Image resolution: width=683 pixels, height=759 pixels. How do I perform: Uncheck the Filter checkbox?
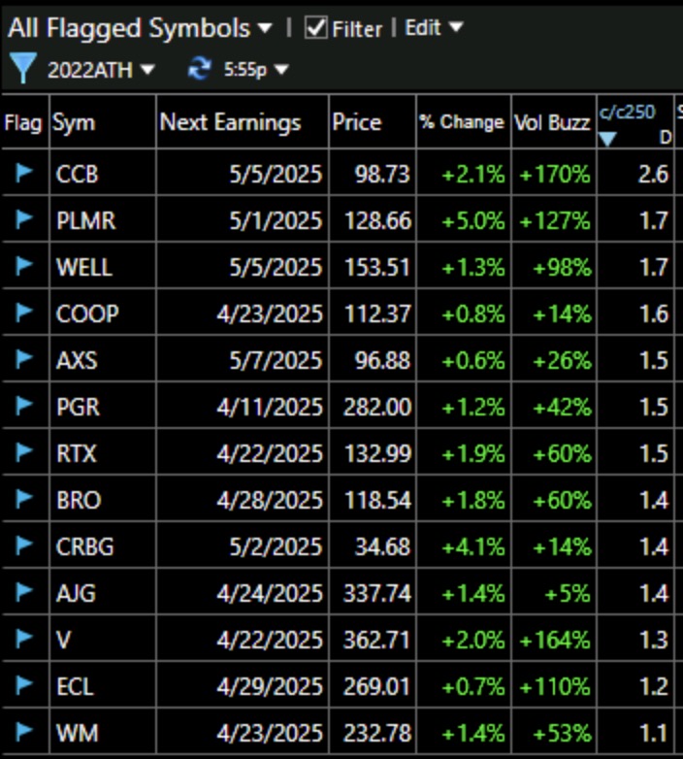point(316,27)
